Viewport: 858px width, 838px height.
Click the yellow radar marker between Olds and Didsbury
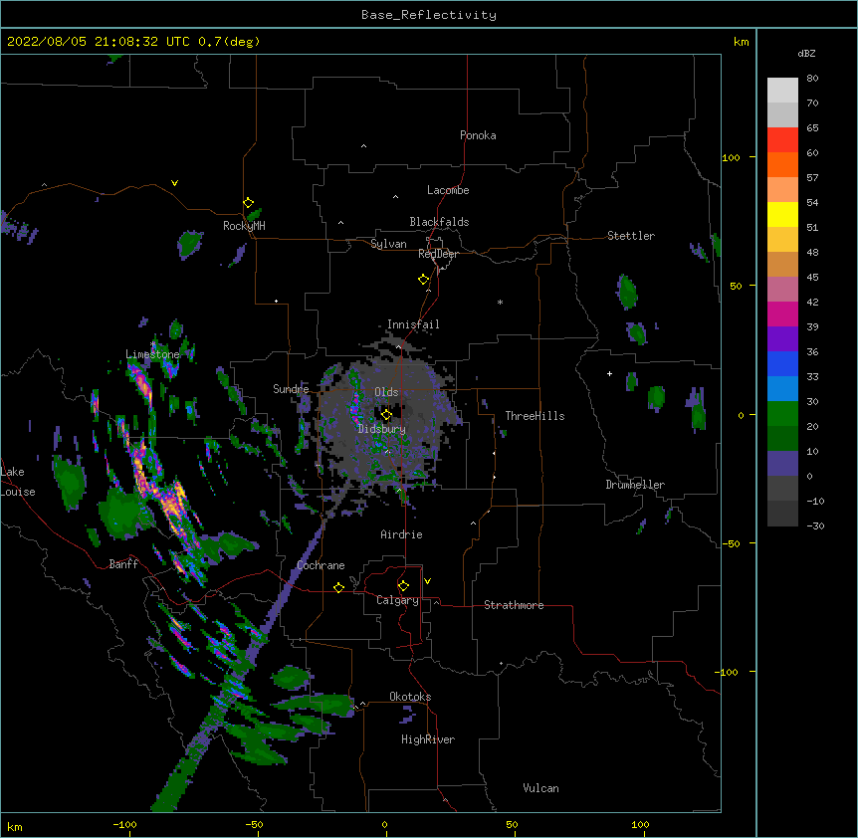pos(386,415)
